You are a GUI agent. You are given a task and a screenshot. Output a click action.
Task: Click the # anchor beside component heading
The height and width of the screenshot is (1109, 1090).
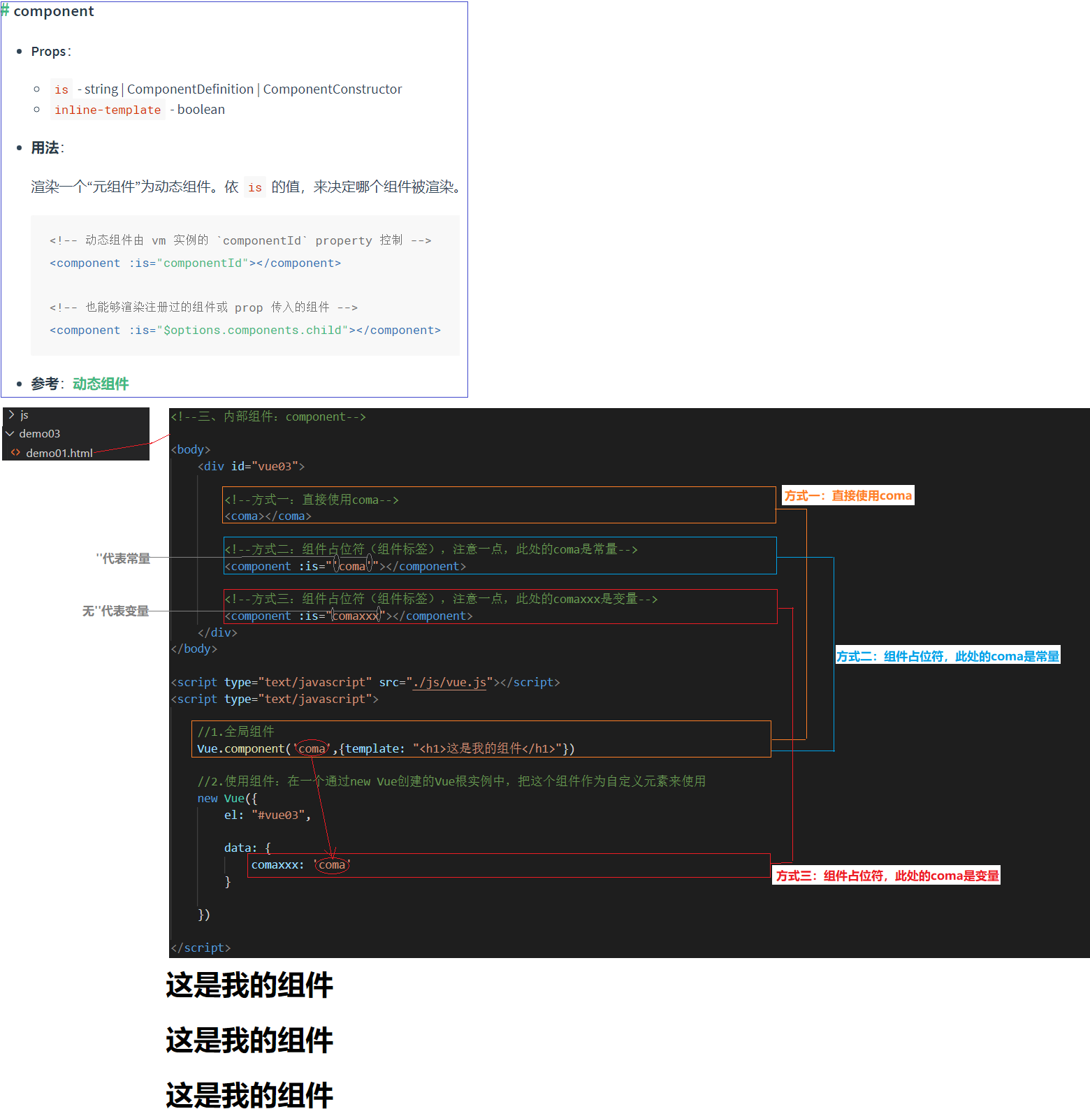click(5, 11)
